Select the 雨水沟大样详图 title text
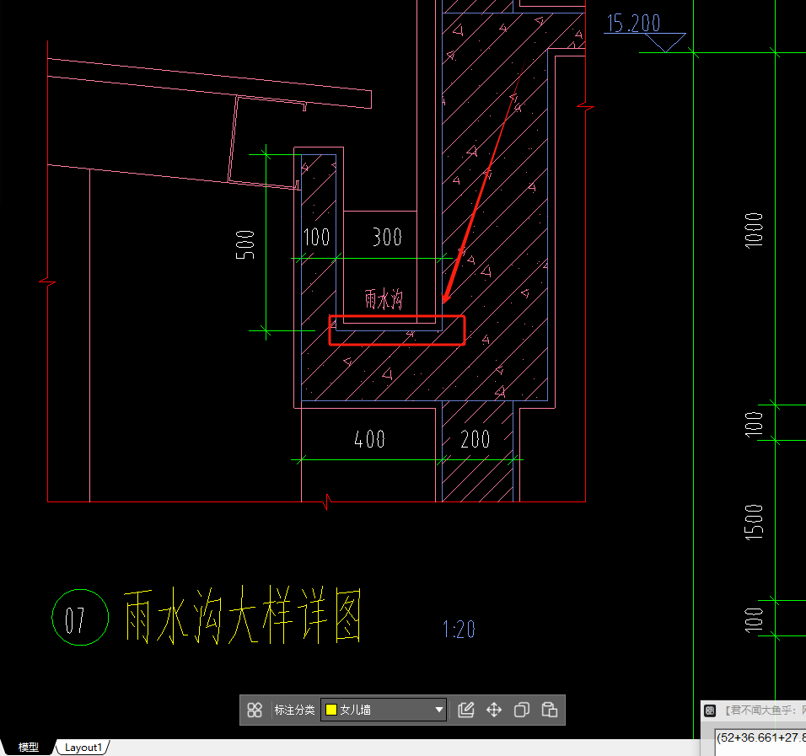Image resolution: width=806 pixels, height=756 pixels. (242, 615)
